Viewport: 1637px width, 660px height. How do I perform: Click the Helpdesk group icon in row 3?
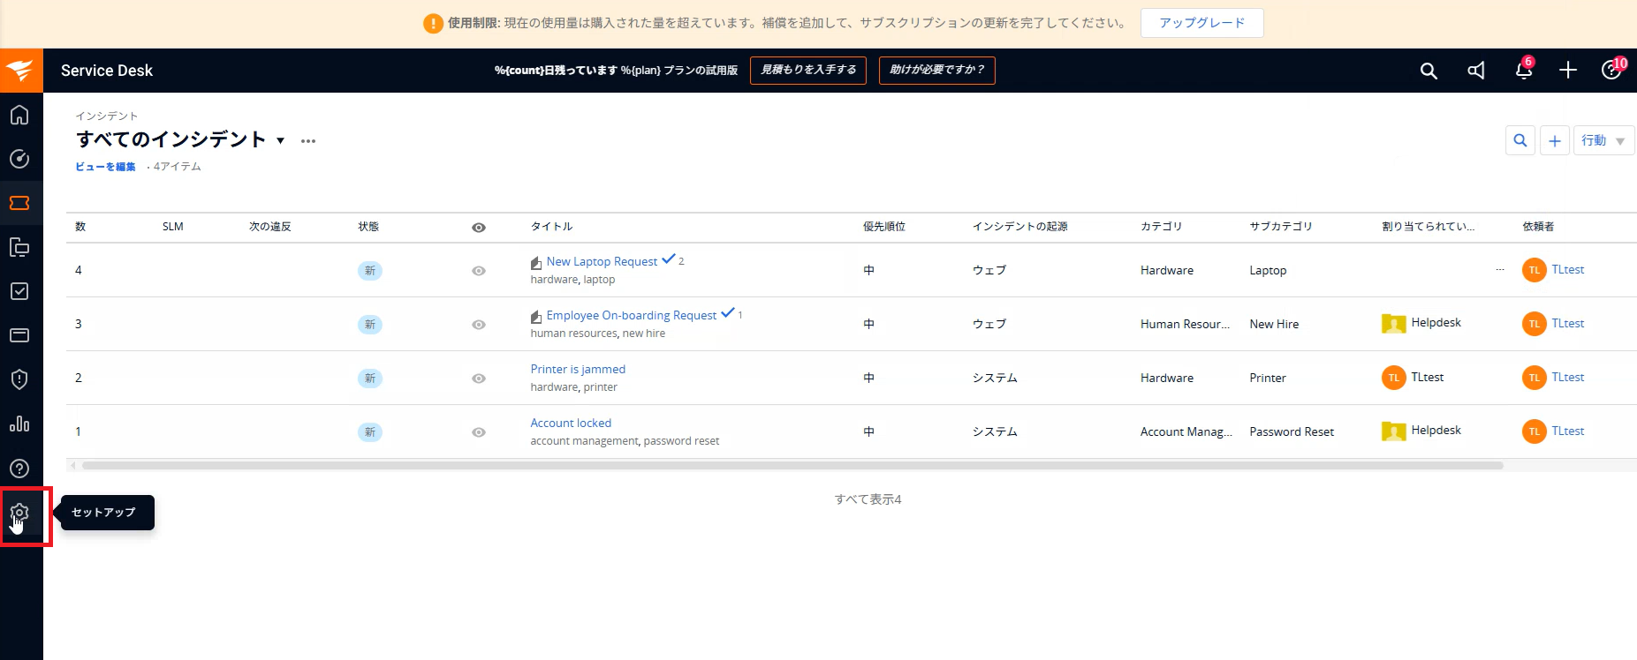1394,324
